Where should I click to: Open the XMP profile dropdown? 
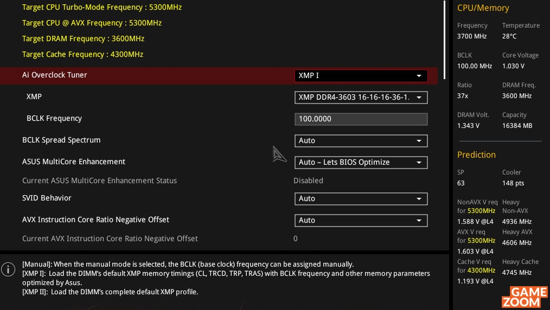point(361,98)
